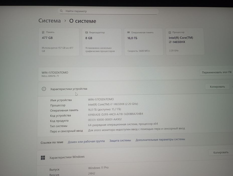Select product ID 00331-10000-00001-AA902
Screen dimensions: 233x176
click(105, 119)
